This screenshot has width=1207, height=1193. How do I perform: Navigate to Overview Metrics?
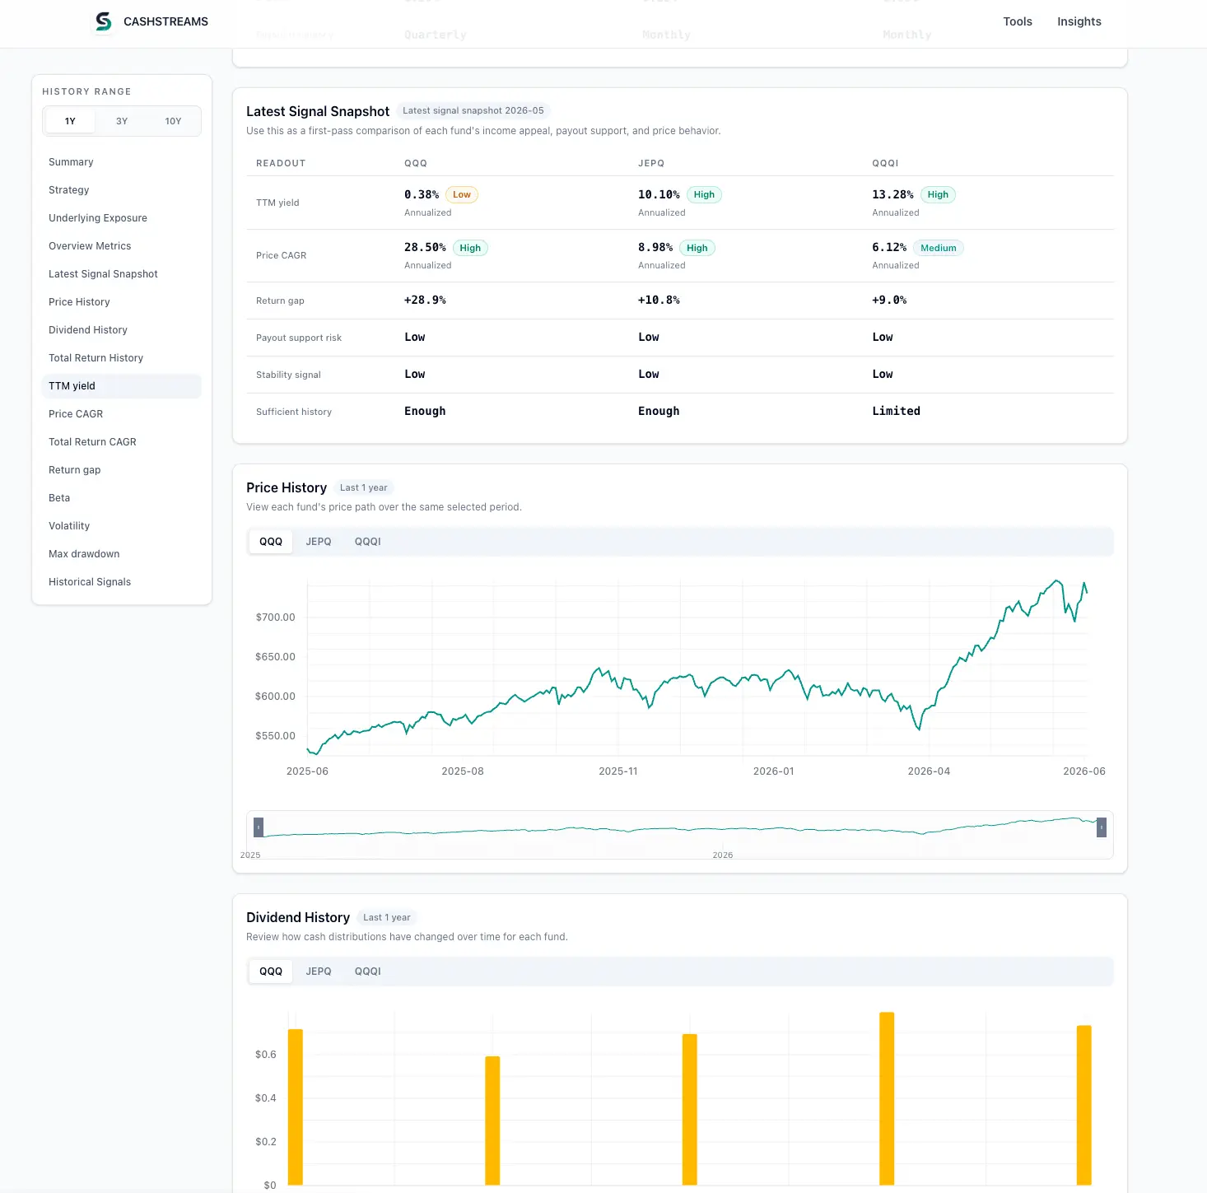[x=121, y=246]
